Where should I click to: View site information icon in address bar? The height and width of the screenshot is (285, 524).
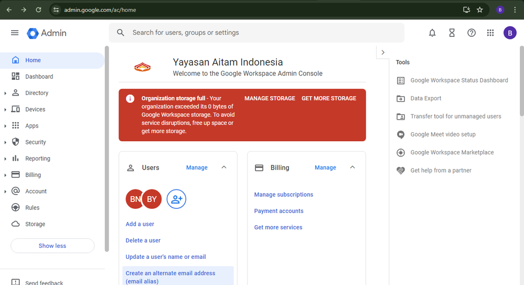56,9
